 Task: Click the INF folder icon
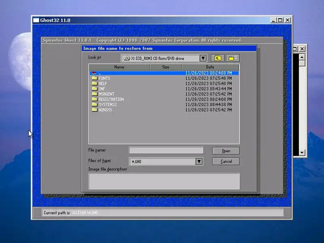coord(94,89)
